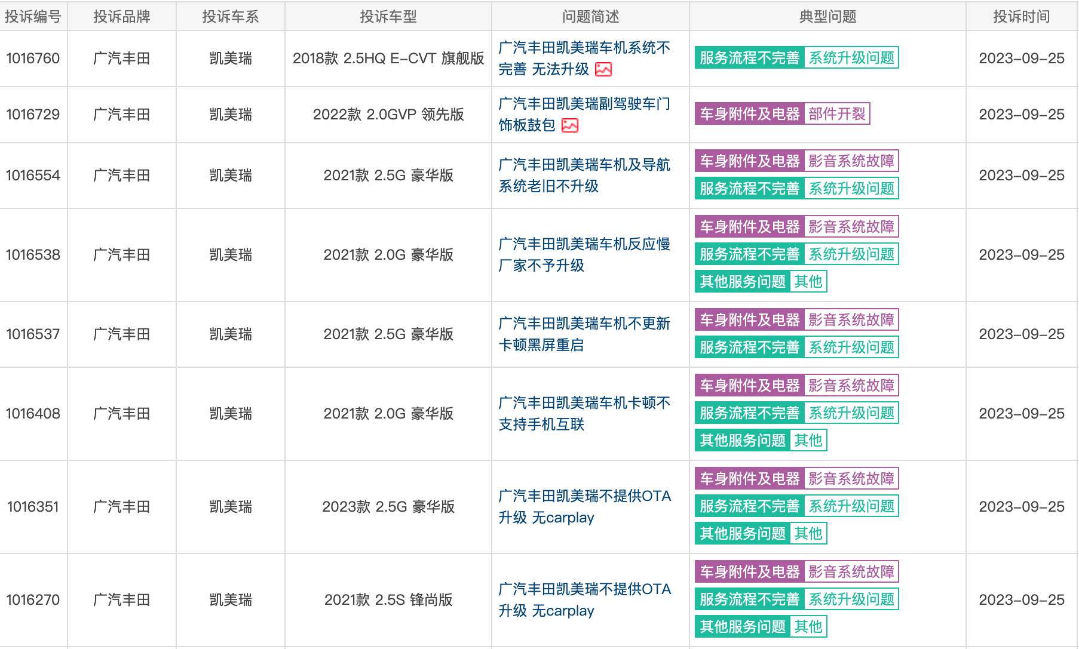This screenshot has width=1079, height=649.
Task: Click the date 2023-09-25 in row 1016760
Action: point(1022,59)
